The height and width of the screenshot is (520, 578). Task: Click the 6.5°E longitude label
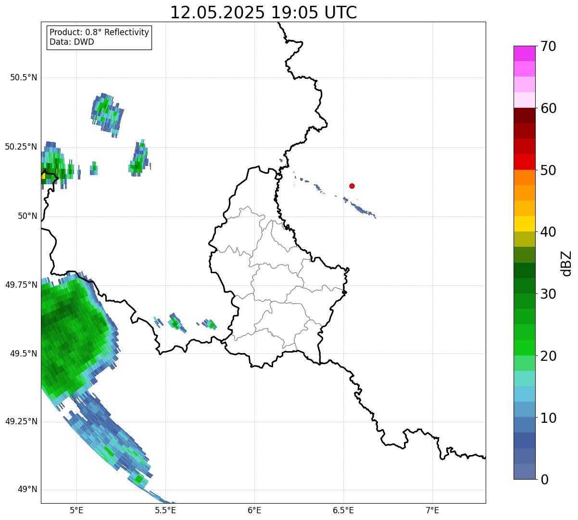[343, 510]
